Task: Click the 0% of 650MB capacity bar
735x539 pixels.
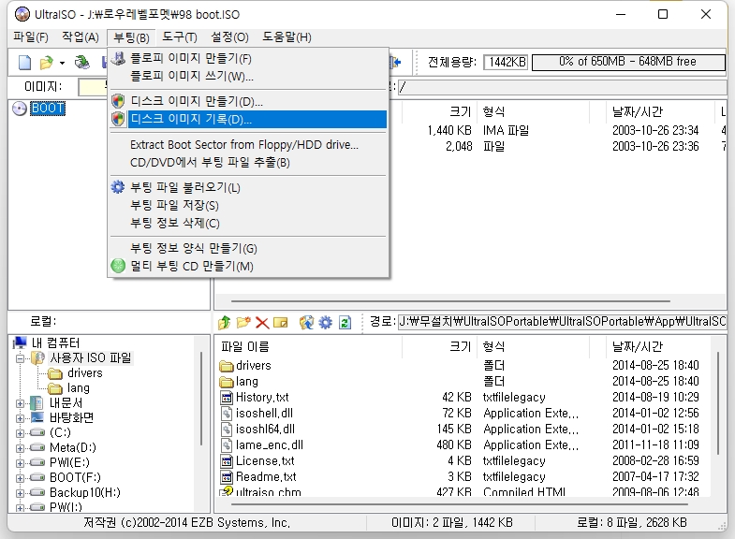Action: click(x=628, y=62)
